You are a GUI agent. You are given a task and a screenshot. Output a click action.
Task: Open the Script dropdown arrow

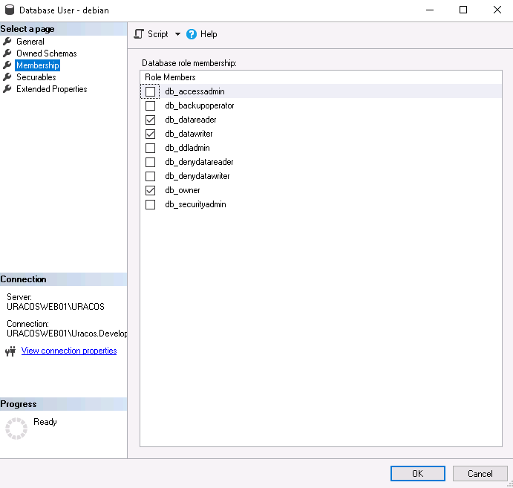click(177, 34)
